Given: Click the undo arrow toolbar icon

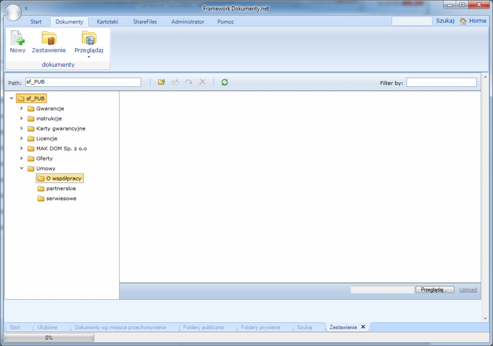Looking at the screenshot, I should (x=189, y=82).
